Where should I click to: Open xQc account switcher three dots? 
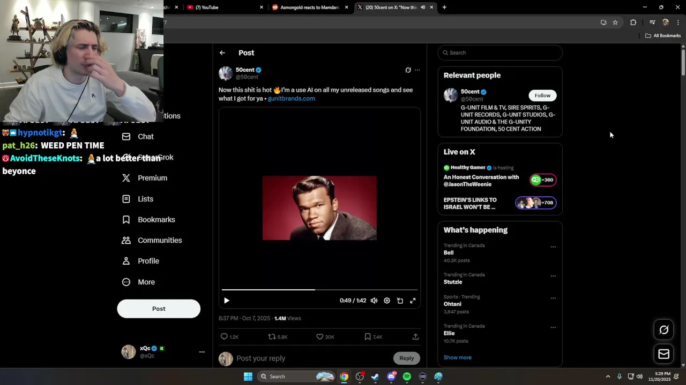(202, 352)
